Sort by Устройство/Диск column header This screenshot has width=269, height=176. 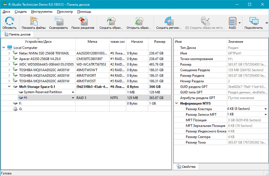(38, 41)
